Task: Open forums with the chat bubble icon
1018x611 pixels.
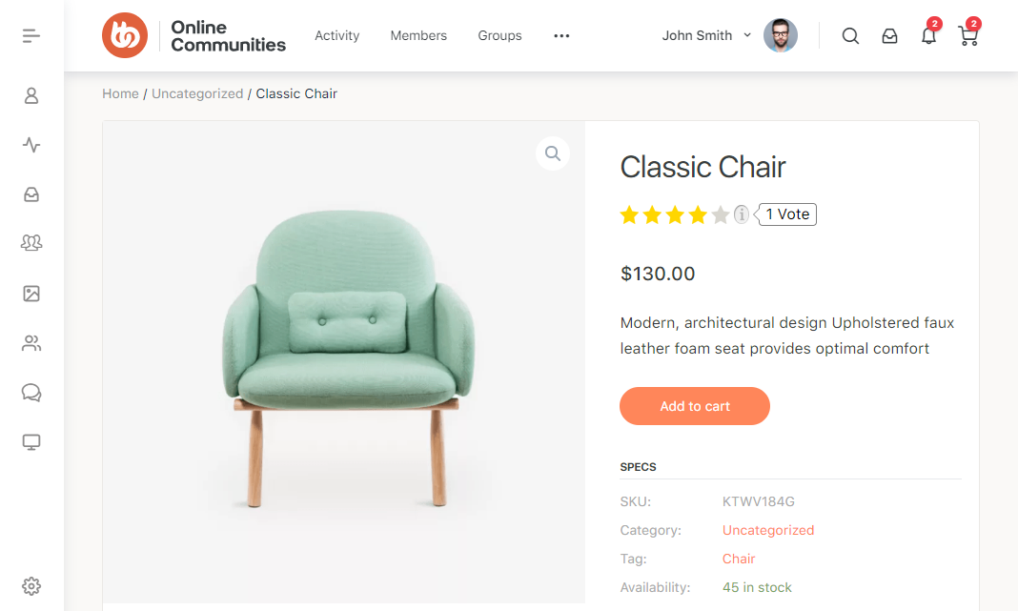Action: (x=31, y=392)
